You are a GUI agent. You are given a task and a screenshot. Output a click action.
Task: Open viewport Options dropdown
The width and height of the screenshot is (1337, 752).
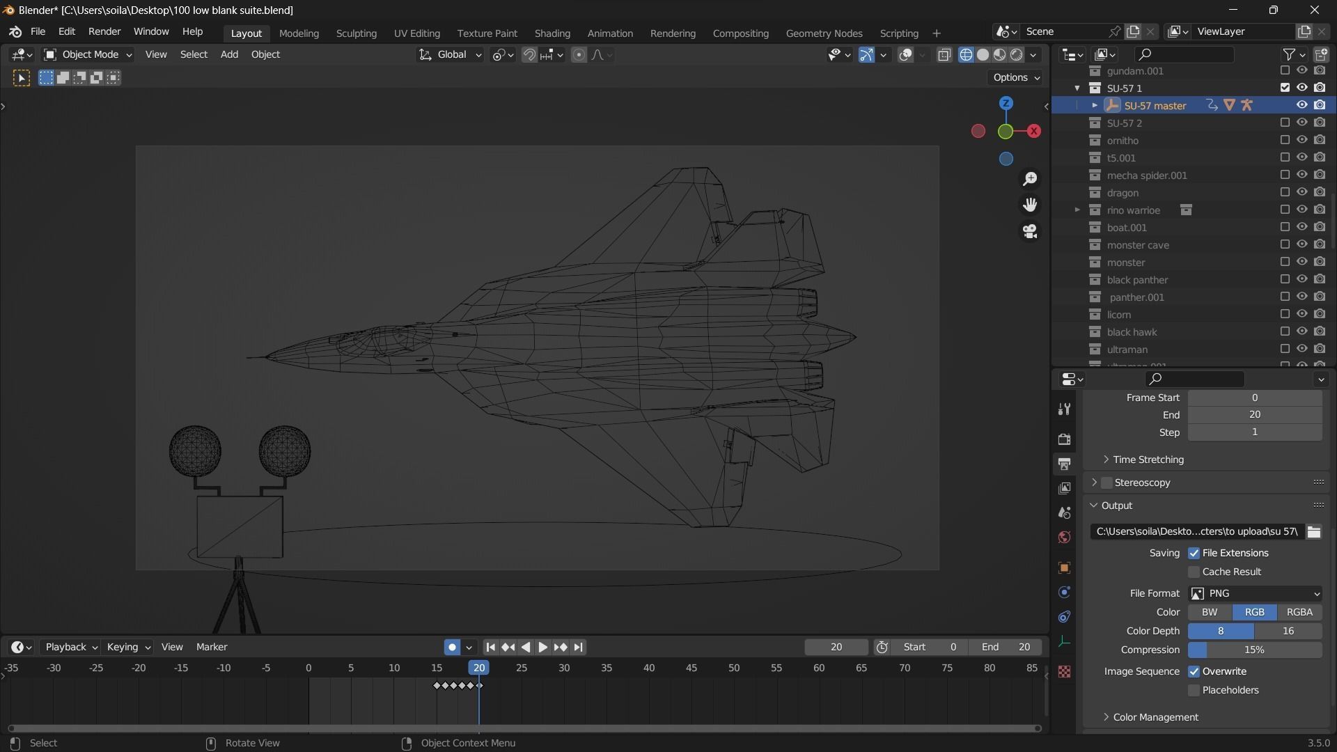(x=1015, y=78)
